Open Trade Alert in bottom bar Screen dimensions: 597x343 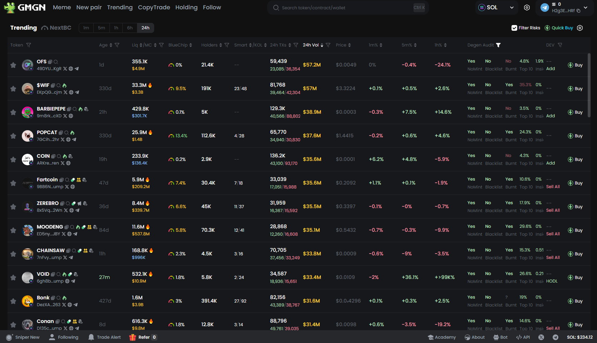105,337
